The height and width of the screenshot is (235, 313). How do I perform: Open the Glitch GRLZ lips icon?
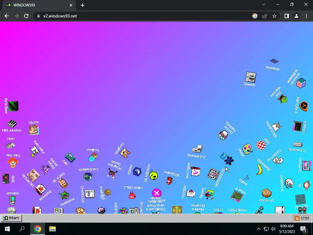pos(132,195)
